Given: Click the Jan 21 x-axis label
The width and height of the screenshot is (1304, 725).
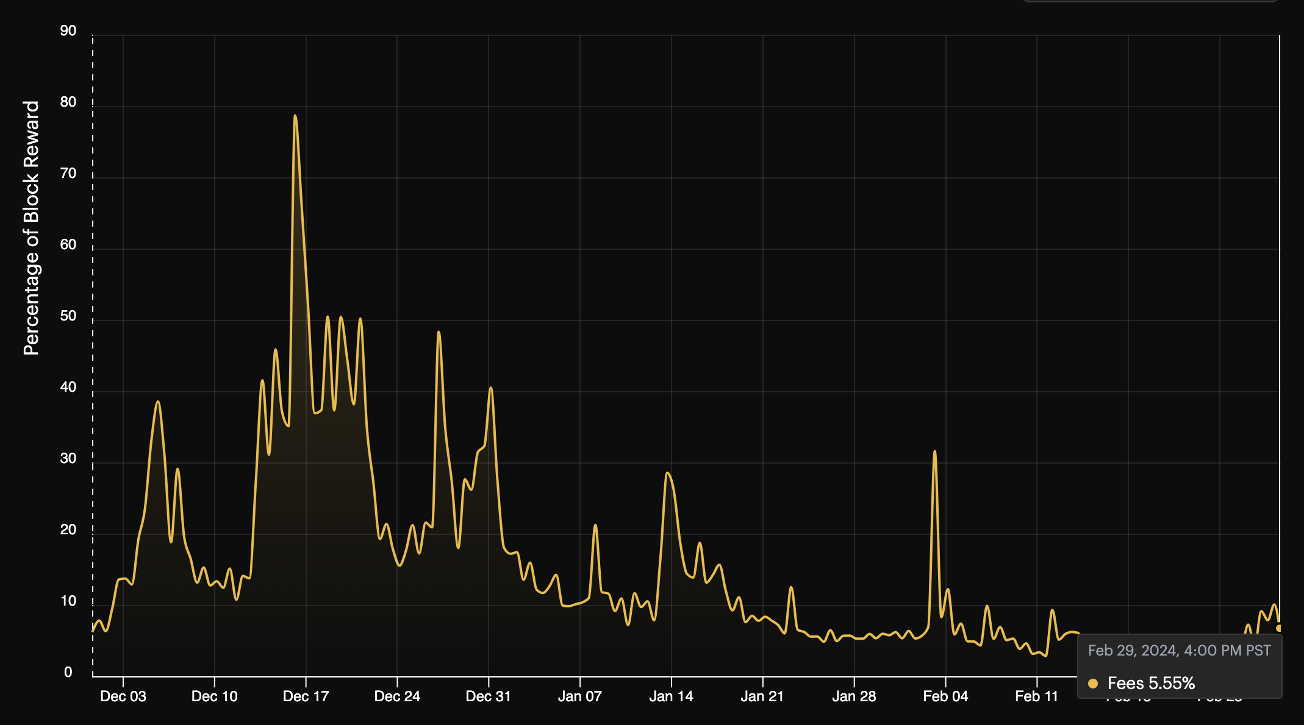Looking at the screenshot, I should tap(762, 696).
